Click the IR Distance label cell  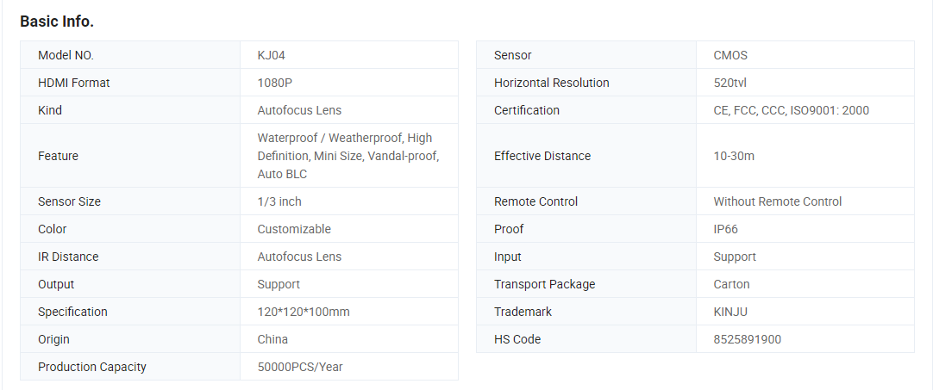click(x=130, y=257)
